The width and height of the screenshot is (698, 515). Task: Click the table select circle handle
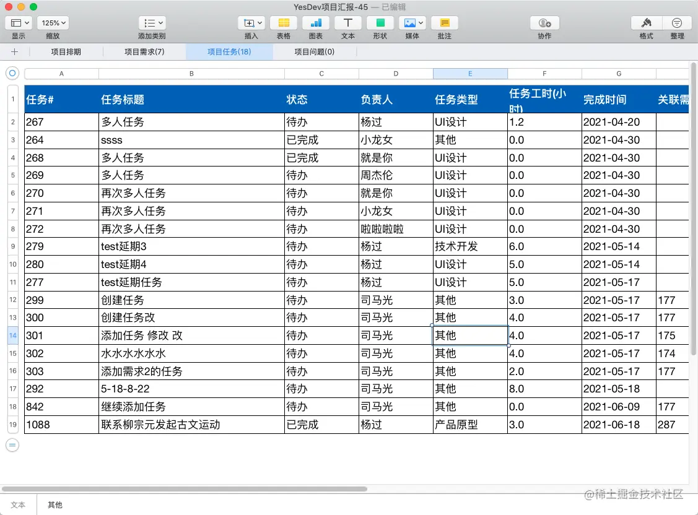click(12, 73)
